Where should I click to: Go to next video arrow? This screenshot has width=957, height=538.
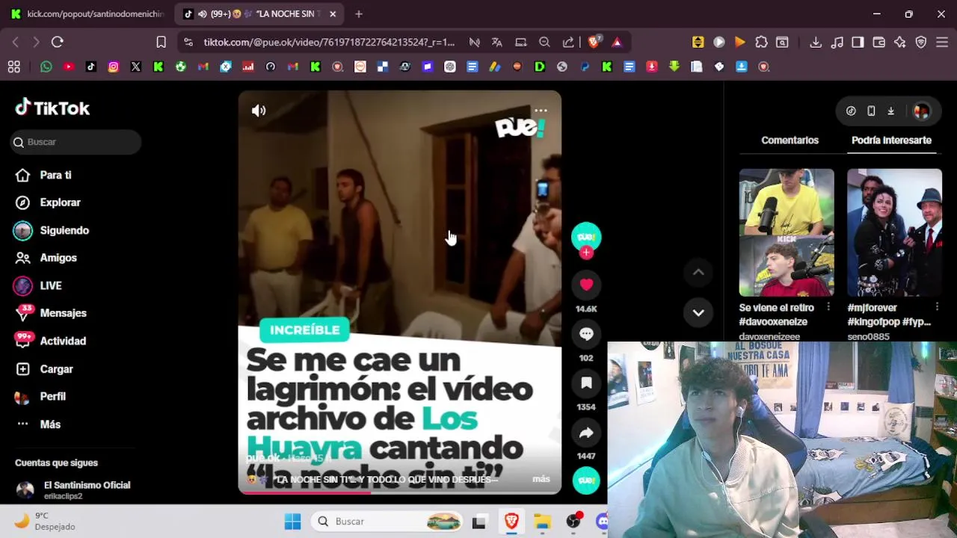tap(698, 312)
